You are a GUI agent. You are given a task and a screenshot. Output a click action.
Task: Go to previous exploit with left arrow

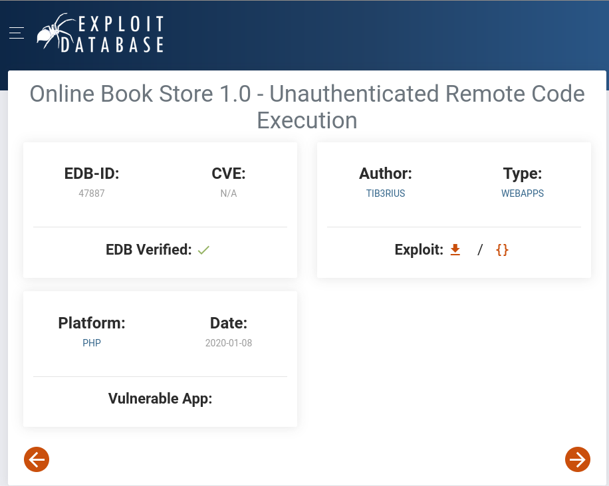37,459
